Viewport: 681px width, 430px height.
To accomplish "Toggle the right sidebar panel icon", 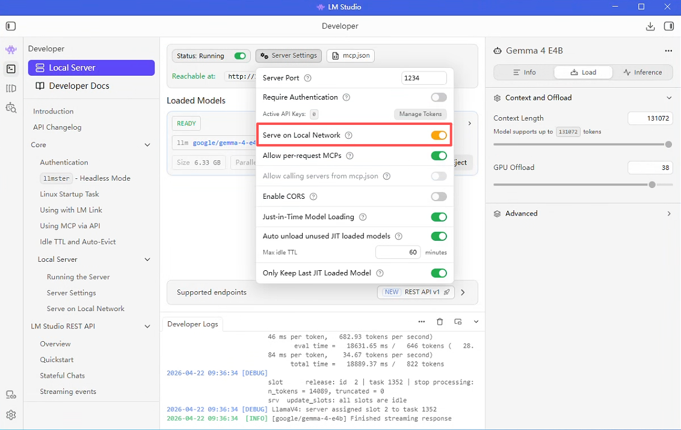I will (668, 26).
